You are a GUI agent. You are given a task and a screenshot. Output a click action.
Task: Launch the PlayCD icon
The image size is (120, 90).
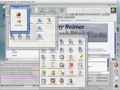pyautogui.click(x=62, y=72)
